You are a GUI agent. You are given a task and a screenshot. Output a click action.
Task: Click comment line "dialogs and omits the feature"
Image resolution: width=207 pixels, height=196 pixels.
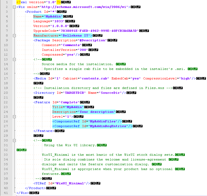click(x=96, y=164)
